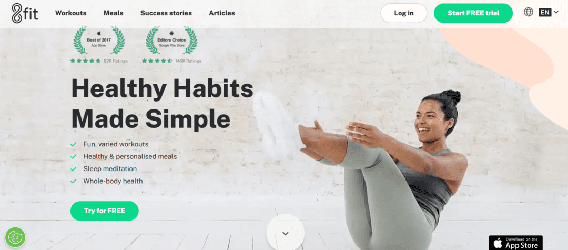Open the cookie settings icon

[15, 237]
